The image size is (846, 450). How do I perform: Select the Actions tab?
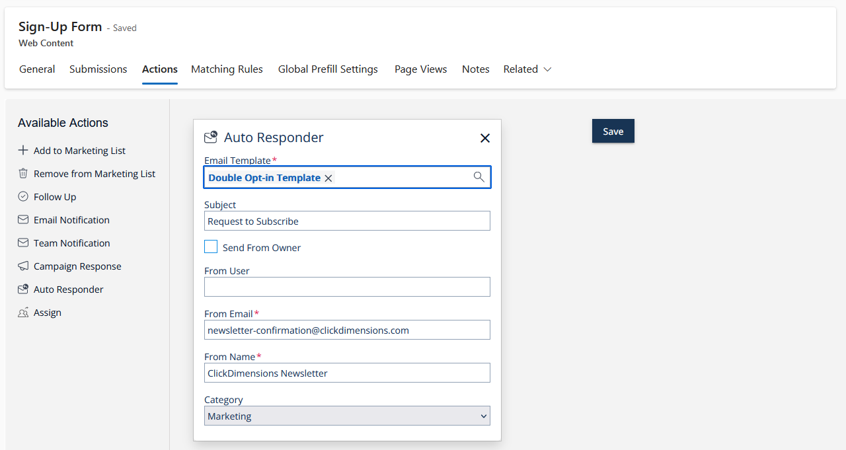[160, 69]
